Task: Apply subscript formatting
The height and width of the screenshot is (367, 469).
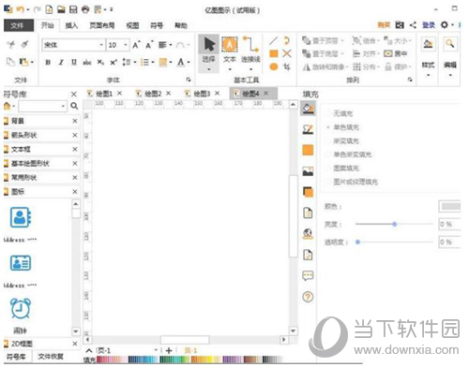Action: [x=100, y=63]
